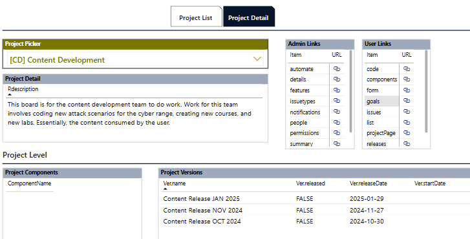
Task: Click the ComponentName column header
Action: 29,183
